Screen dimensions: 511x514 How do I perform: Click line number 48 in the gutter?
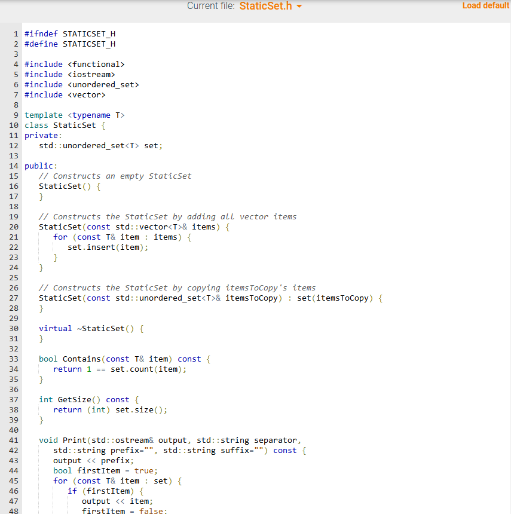tap(14, 511)
